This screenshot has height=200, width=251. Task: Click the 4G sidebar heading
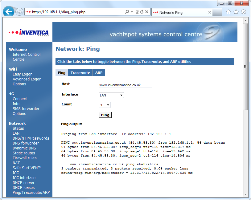pyautogui.click(x=11, y=94)
